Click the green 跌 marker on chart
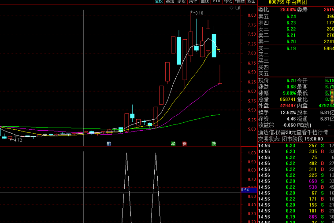Viewport: 334px width, 223px height. tap(214, 144)
